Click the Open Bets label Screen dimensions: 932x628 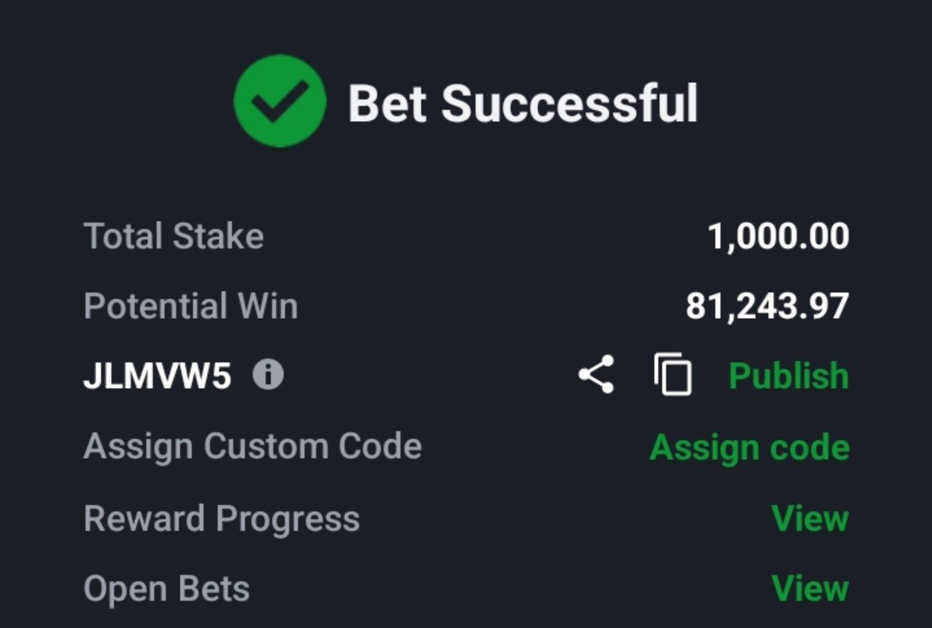click(x=166, y=588)
